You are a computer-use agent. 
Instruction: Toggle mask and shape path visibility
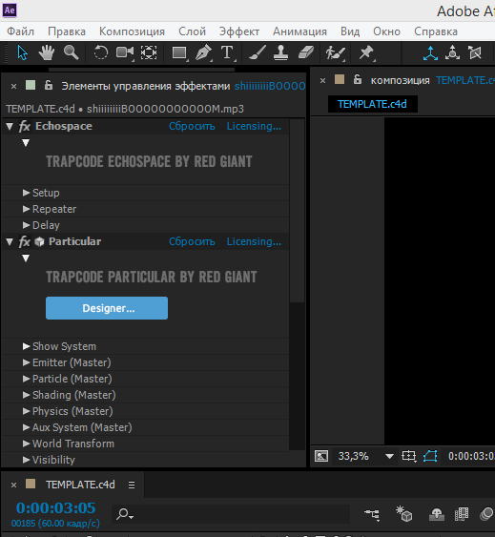(x=430, y=456)
